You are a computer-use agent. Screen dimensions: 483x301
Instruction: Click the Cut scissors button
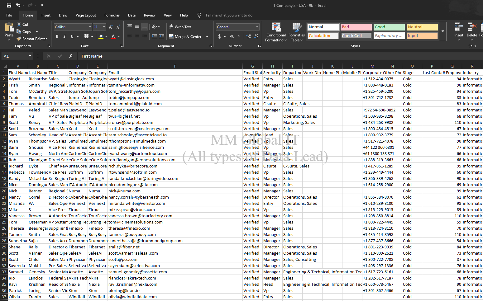(x=22, y=25)
